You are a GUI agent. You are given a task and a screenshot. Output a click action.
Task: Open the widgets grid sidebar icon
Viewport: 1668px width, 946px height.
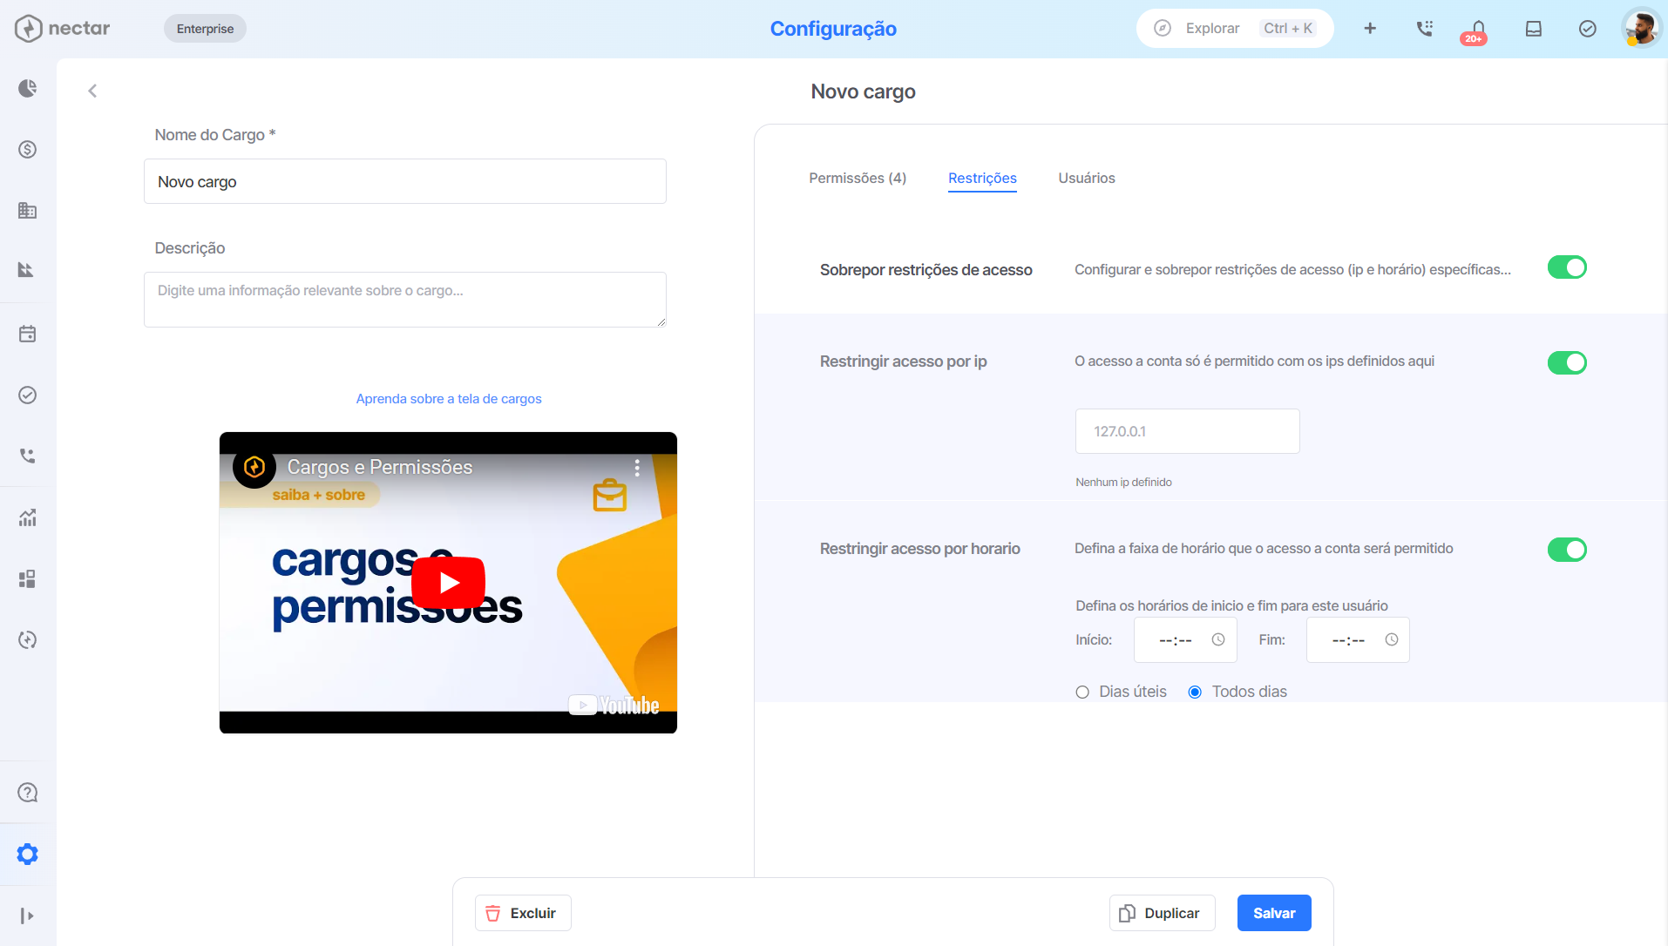[28, 578]
